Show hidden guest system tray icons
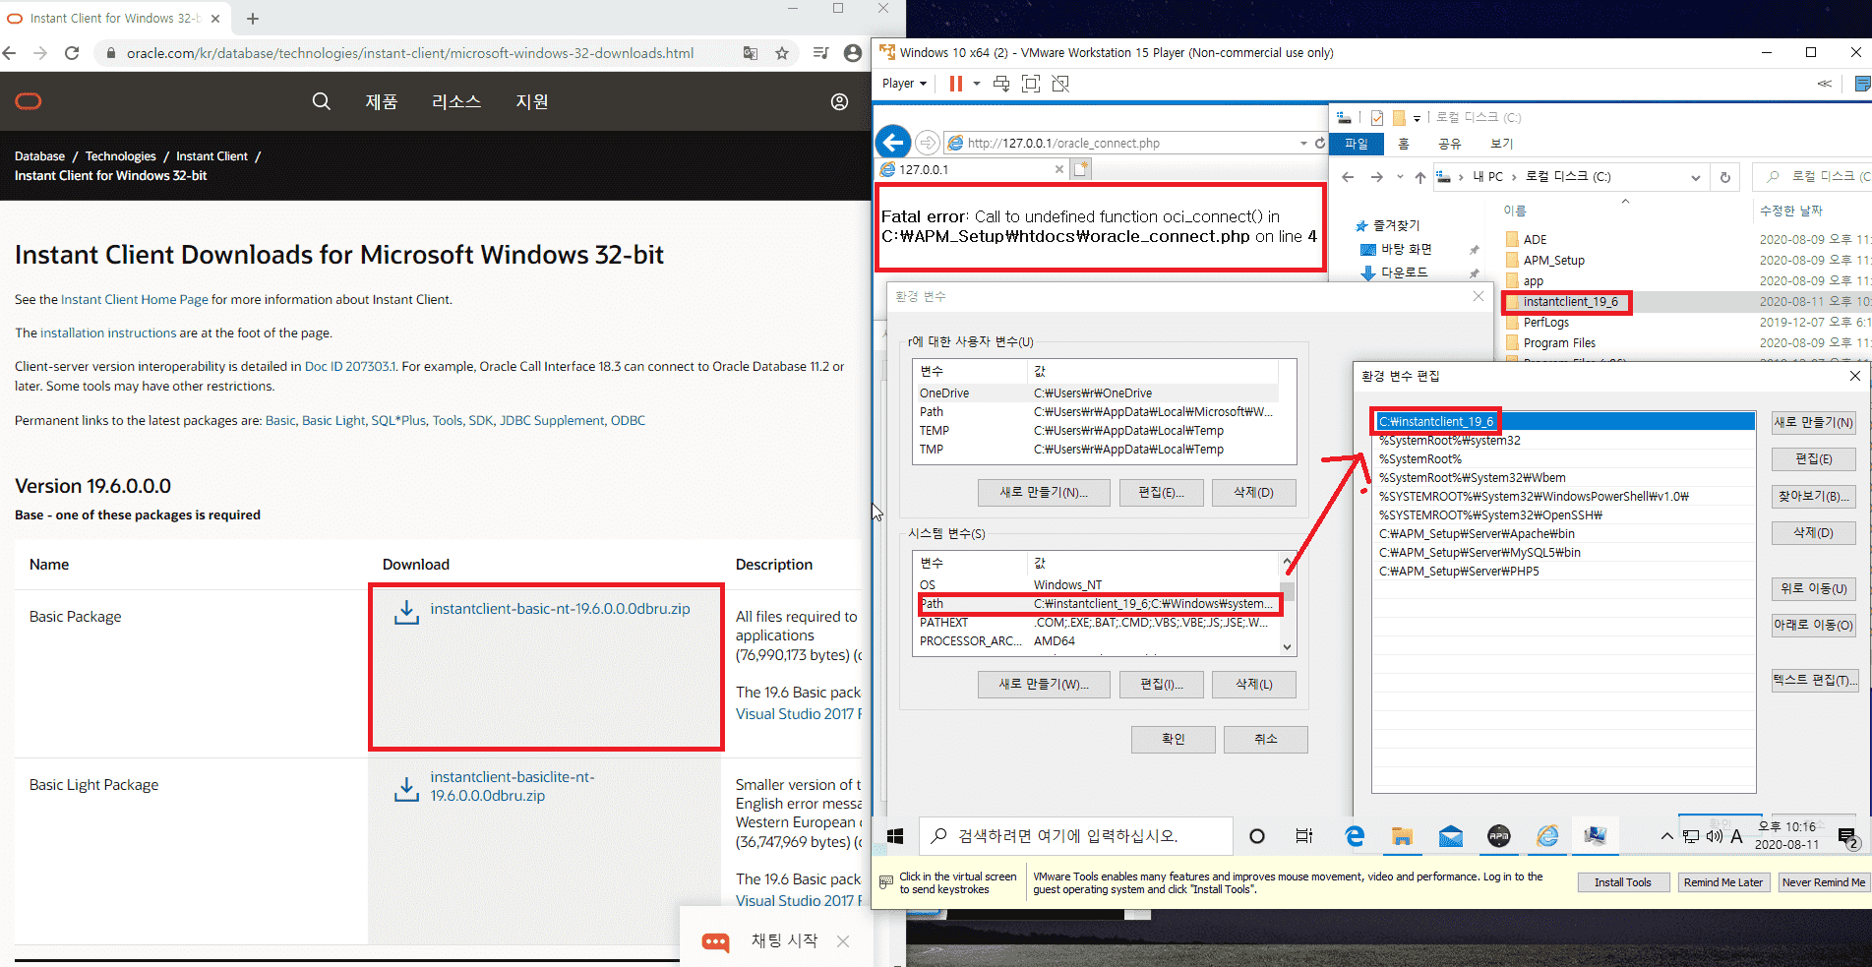This screenshot has height=967, width=1872. [1666, 836]
